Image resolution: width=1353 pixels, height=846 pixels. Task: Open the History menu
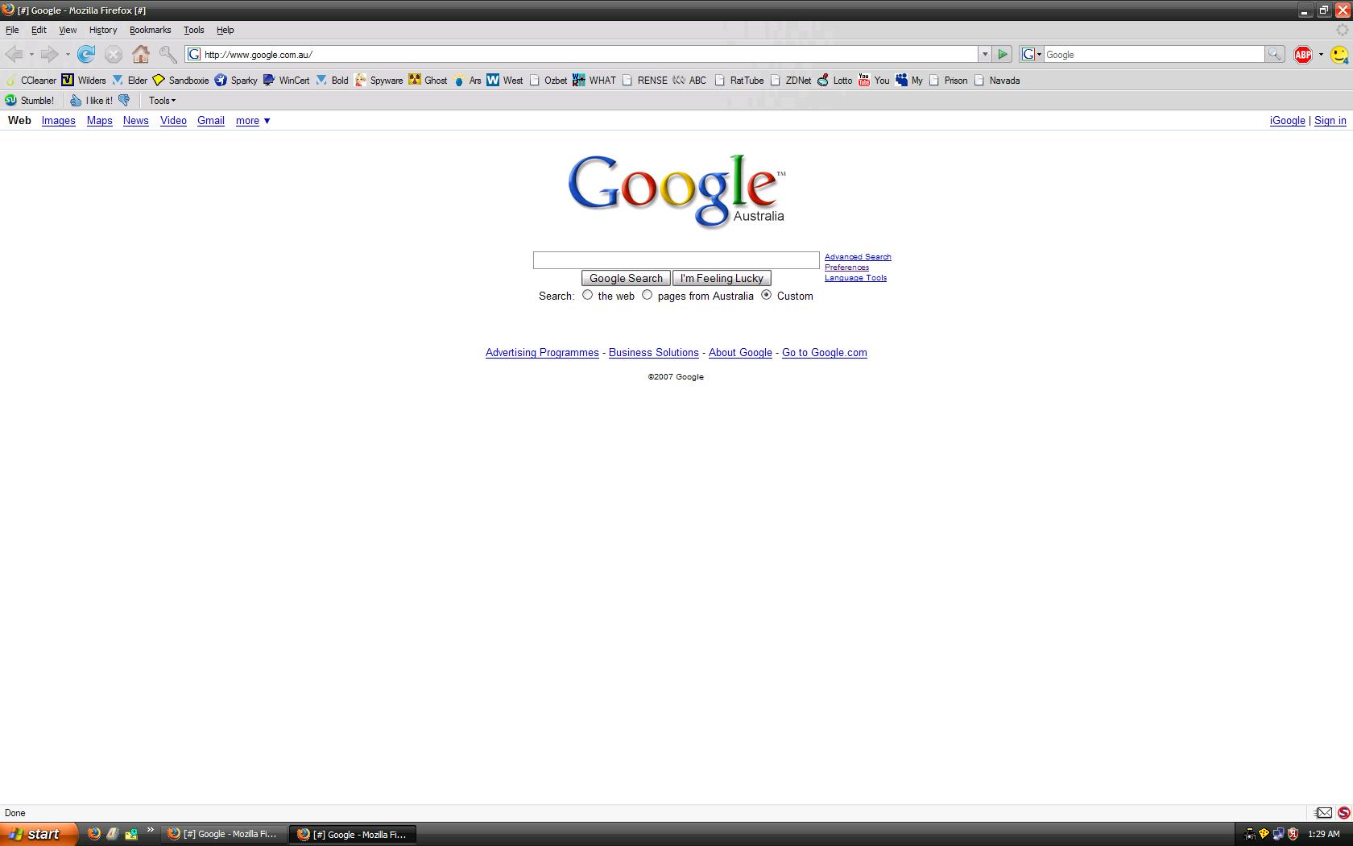tap(103, 30)
